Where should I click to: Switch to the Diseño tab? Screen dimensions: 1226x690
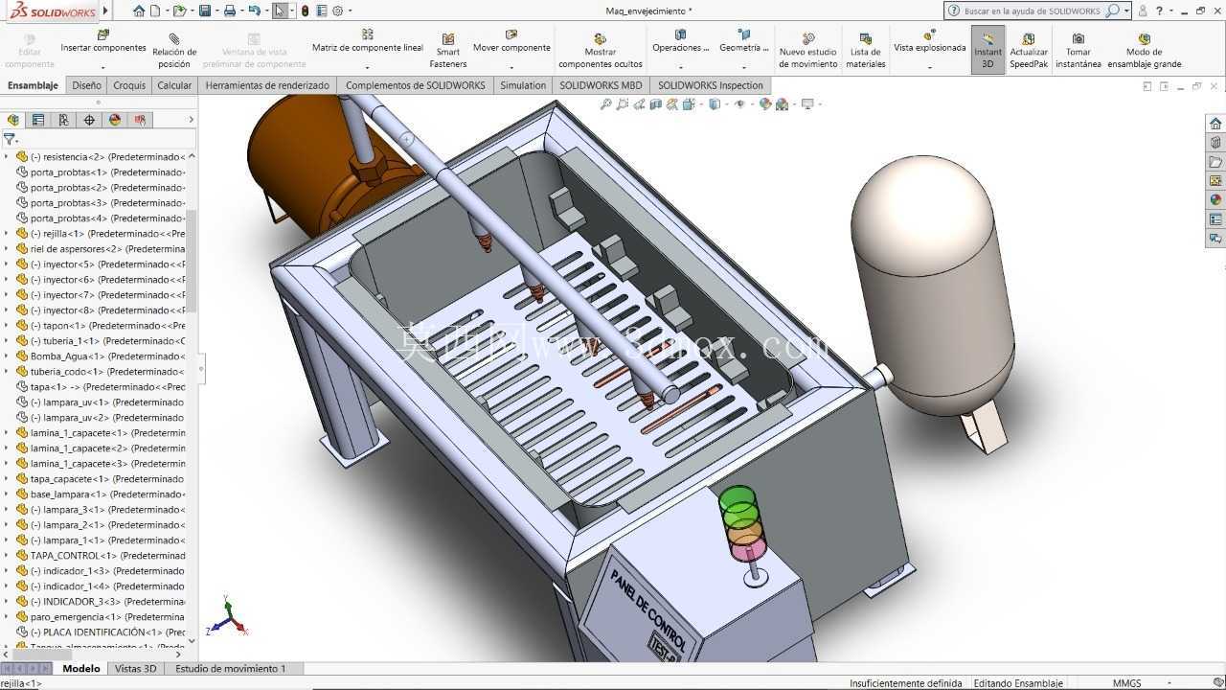(x=86, y=85)
